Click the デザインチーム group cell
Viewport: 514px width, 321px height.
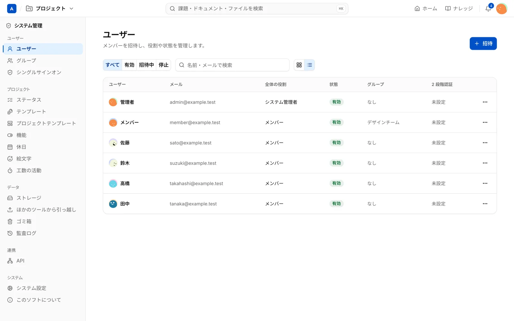click(383, 122)
